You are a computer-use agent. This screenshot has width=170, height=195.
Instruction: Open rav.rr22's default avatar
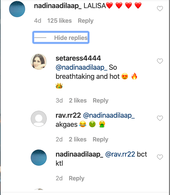point(39,118)
